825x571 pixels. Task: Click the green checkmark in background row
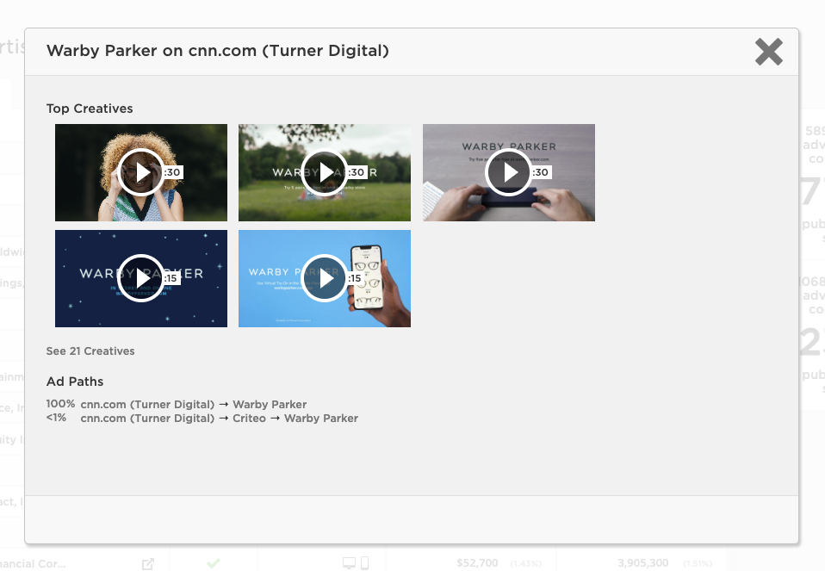[x=213, y=563]
